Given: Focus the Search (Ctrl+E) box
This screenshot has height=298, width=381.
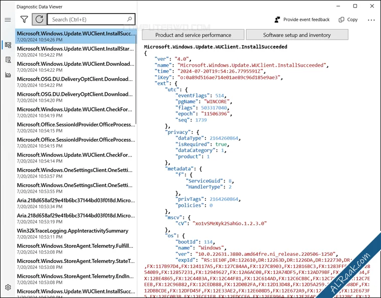Looking at the screenshot, I should pos(91,20).
